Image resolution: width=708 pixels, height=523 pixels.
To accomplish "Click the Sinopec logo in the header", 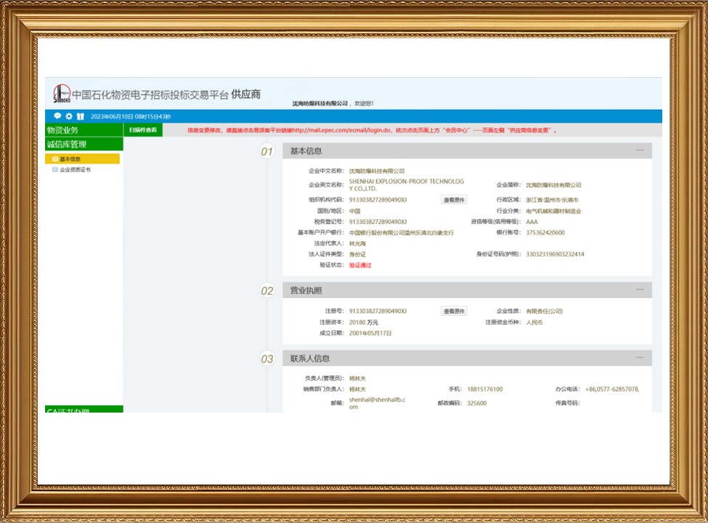I will click(61, 94).
